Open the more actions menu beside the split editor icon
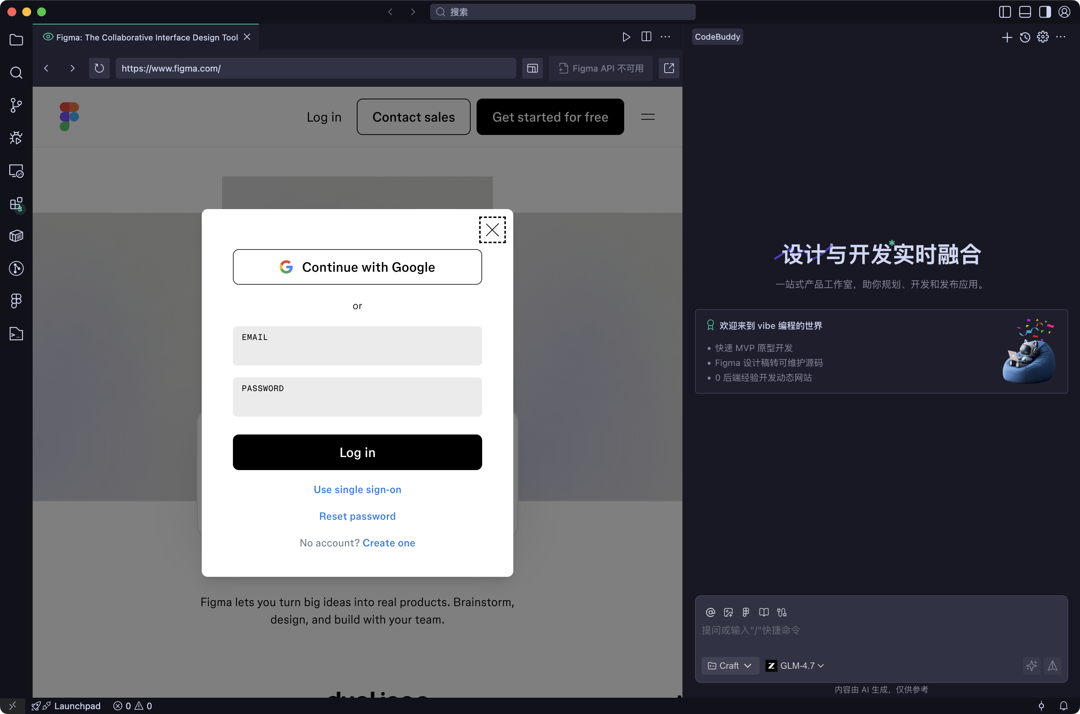The width and height of the screenshot is (1080, 714). (x=665, y=37)
